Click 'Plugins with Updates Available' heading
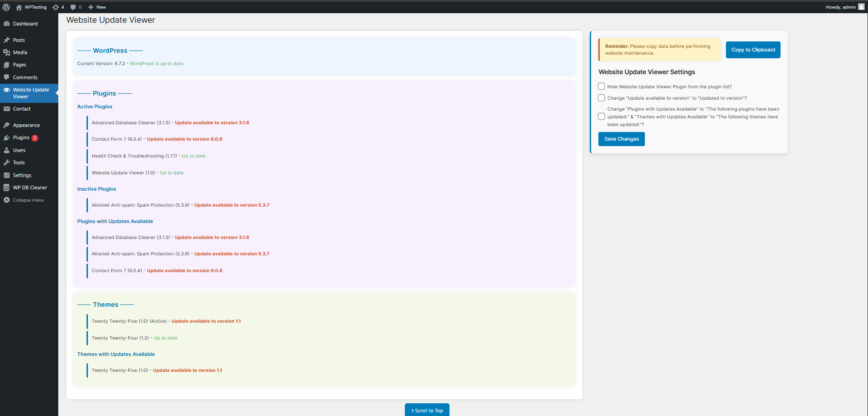This screenshot has width=868, height=416. [x=115, y=221]
